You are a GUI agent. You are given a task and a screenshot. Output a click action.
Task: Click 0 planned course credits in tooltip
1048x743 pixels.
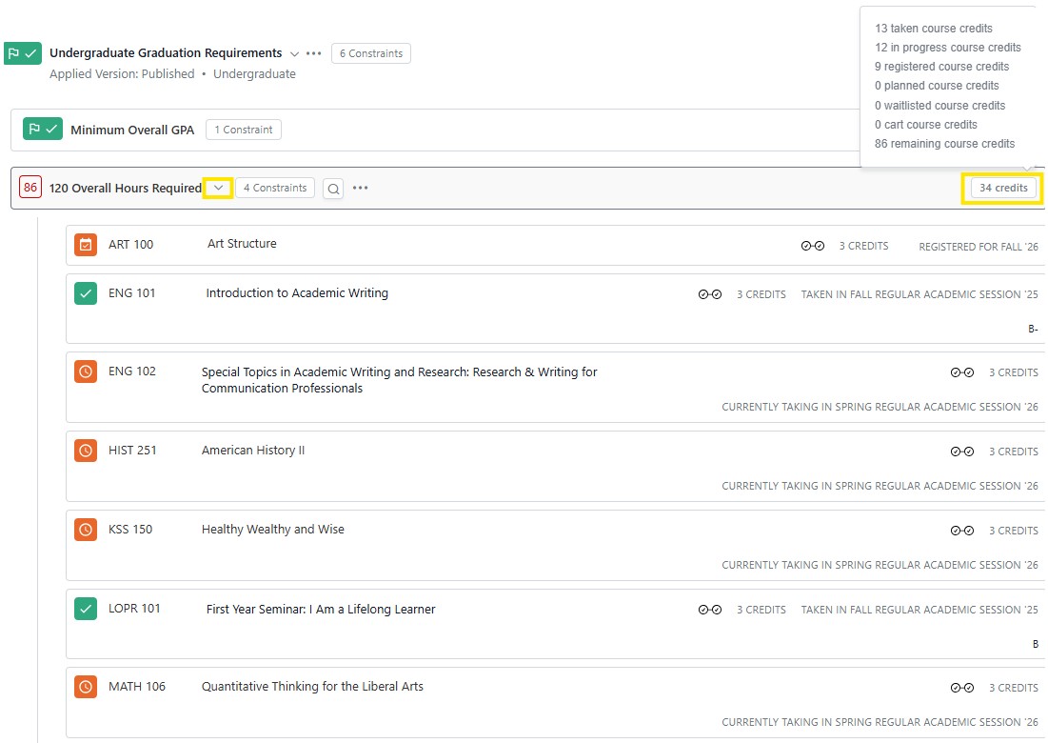click(937, 86)
